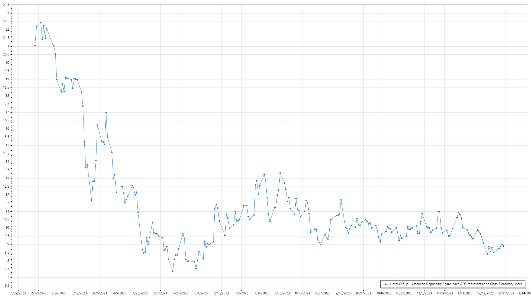531x298 pixels.
Task: Click the late-July peak point near 13.3
Action: pyautogui.click(x=280, y=173)
